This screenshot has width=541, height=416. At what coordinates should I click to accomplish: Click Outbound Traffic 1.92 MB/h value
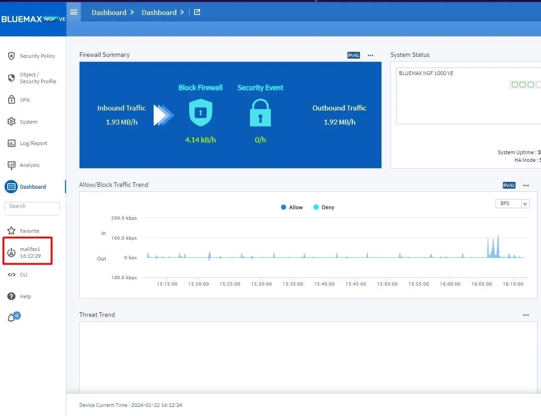click(x=340, y=122)
